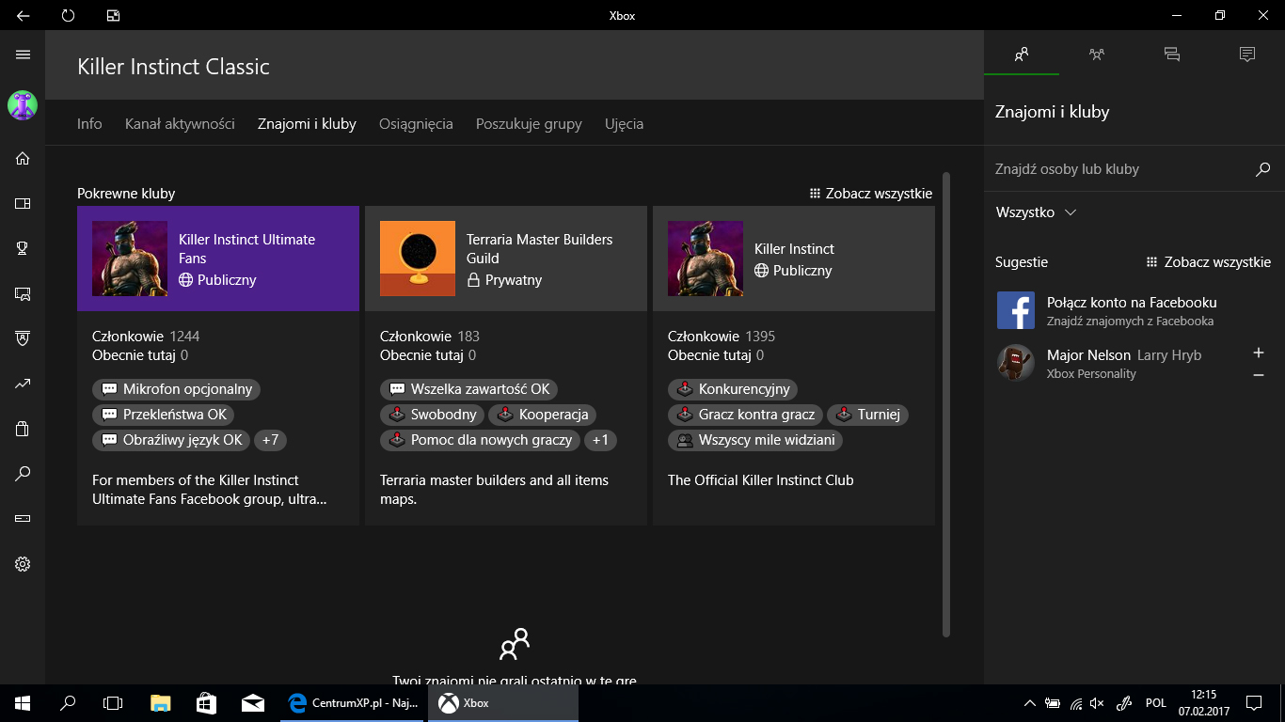Open Action Center notifications icon
The width and height of the screenshot is (1285, 722).
tap(1253, 702)
